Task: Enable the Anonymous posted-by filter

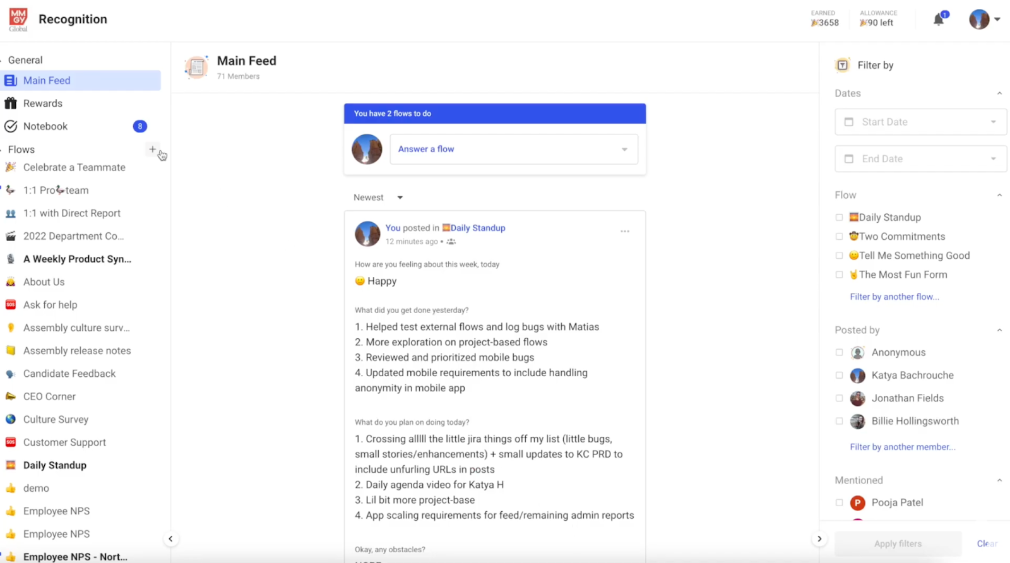Action: pos(839,352)
